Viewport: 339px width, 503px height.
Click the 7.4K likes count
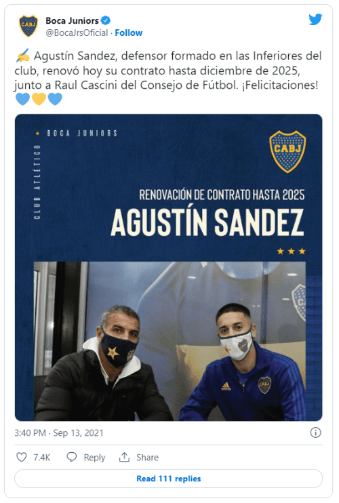pos(42,457)
